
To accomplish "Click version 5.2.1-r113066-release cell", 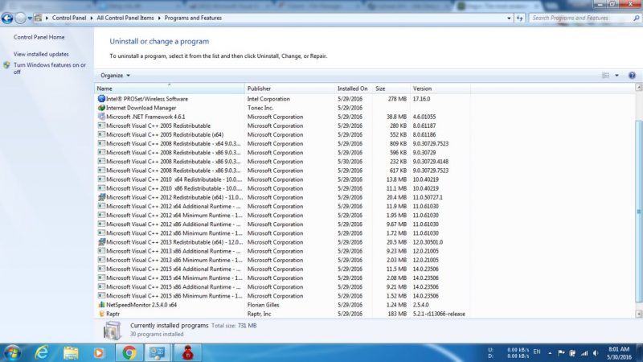I will 439,314.
